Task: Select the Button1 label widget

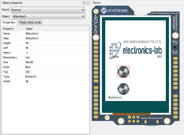Action: (x=115, y=97)
